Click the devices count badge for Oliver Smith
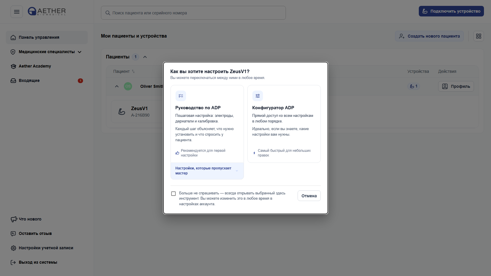Viewport: 491px width, 276px height. coord(414,86)
